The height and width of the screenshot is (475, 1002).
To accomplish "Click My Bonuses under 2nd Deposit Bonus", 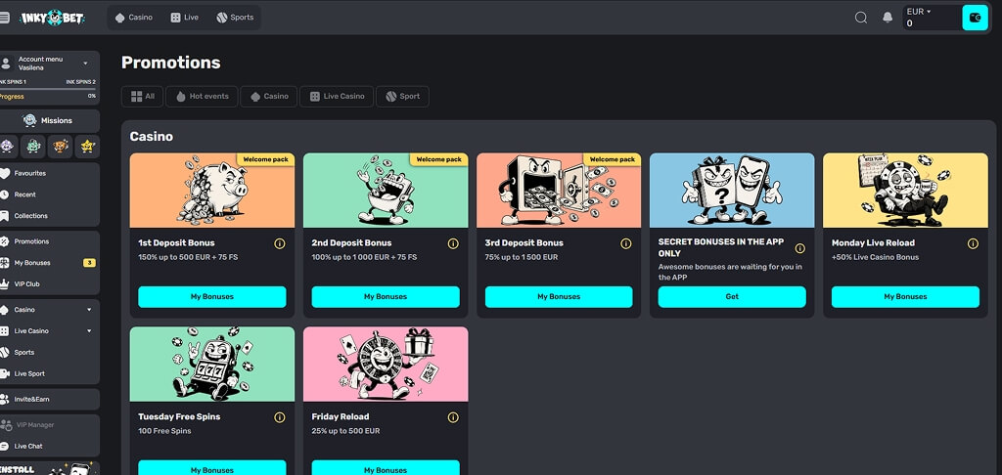I will click(386, 297).
